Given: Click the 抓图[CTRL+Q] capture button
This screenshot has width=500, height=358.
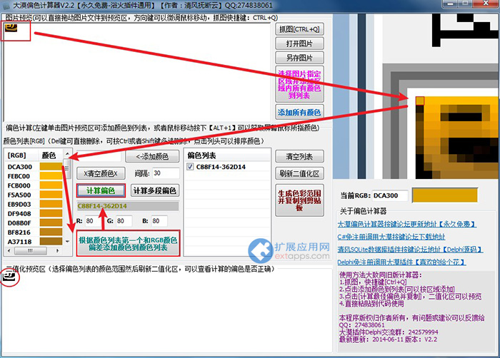Looking at the screenshot, I should (299, 29).
